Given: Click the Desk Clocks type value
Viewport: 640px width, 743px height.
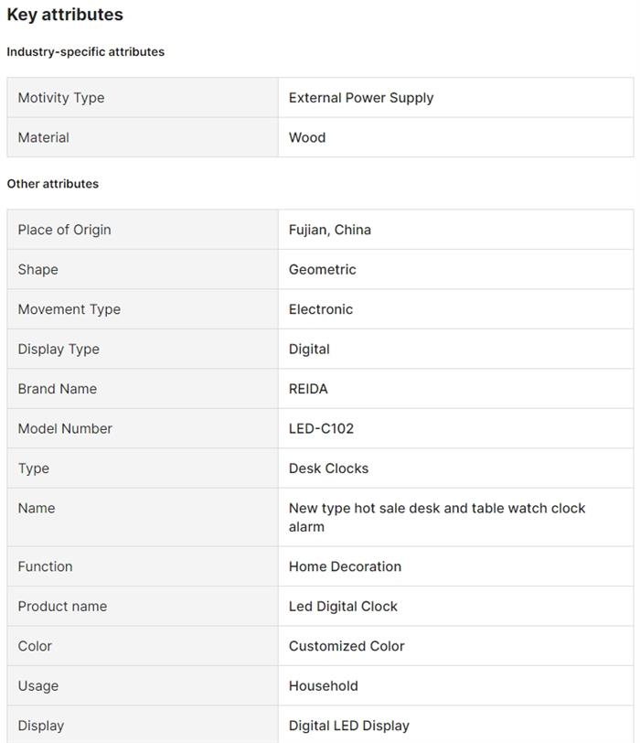Looking at the screenshot, I should [329, 468].
